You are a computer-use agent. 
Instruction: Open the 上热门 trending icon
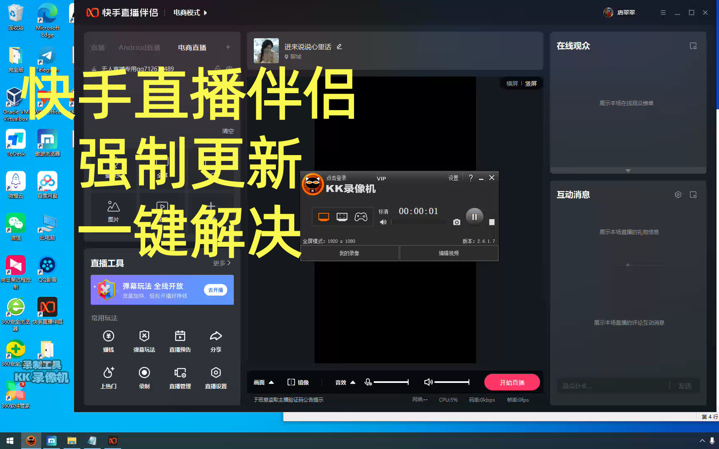pyautogui.click(x=109, y=373)
